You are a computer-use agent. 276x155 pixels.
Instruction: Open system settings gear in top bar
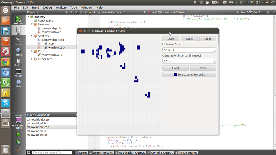click(273, 2)
